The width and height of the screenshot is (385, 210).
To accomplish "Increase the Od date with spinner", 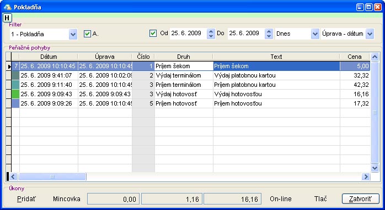I will point(211,31).
